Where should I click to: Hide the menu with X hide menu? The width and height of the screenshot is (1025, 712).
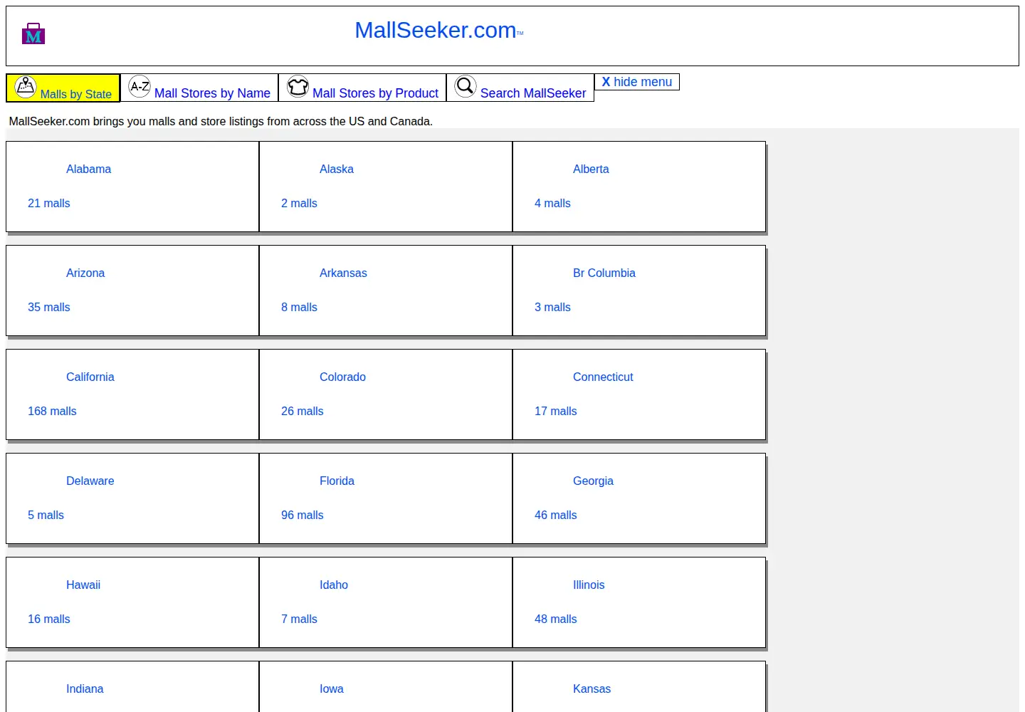pos(637,82)
